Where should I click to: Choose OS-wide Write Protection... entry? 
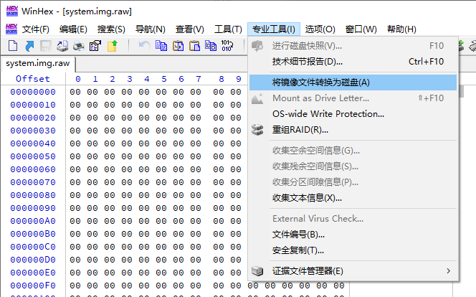click(353, 114)
